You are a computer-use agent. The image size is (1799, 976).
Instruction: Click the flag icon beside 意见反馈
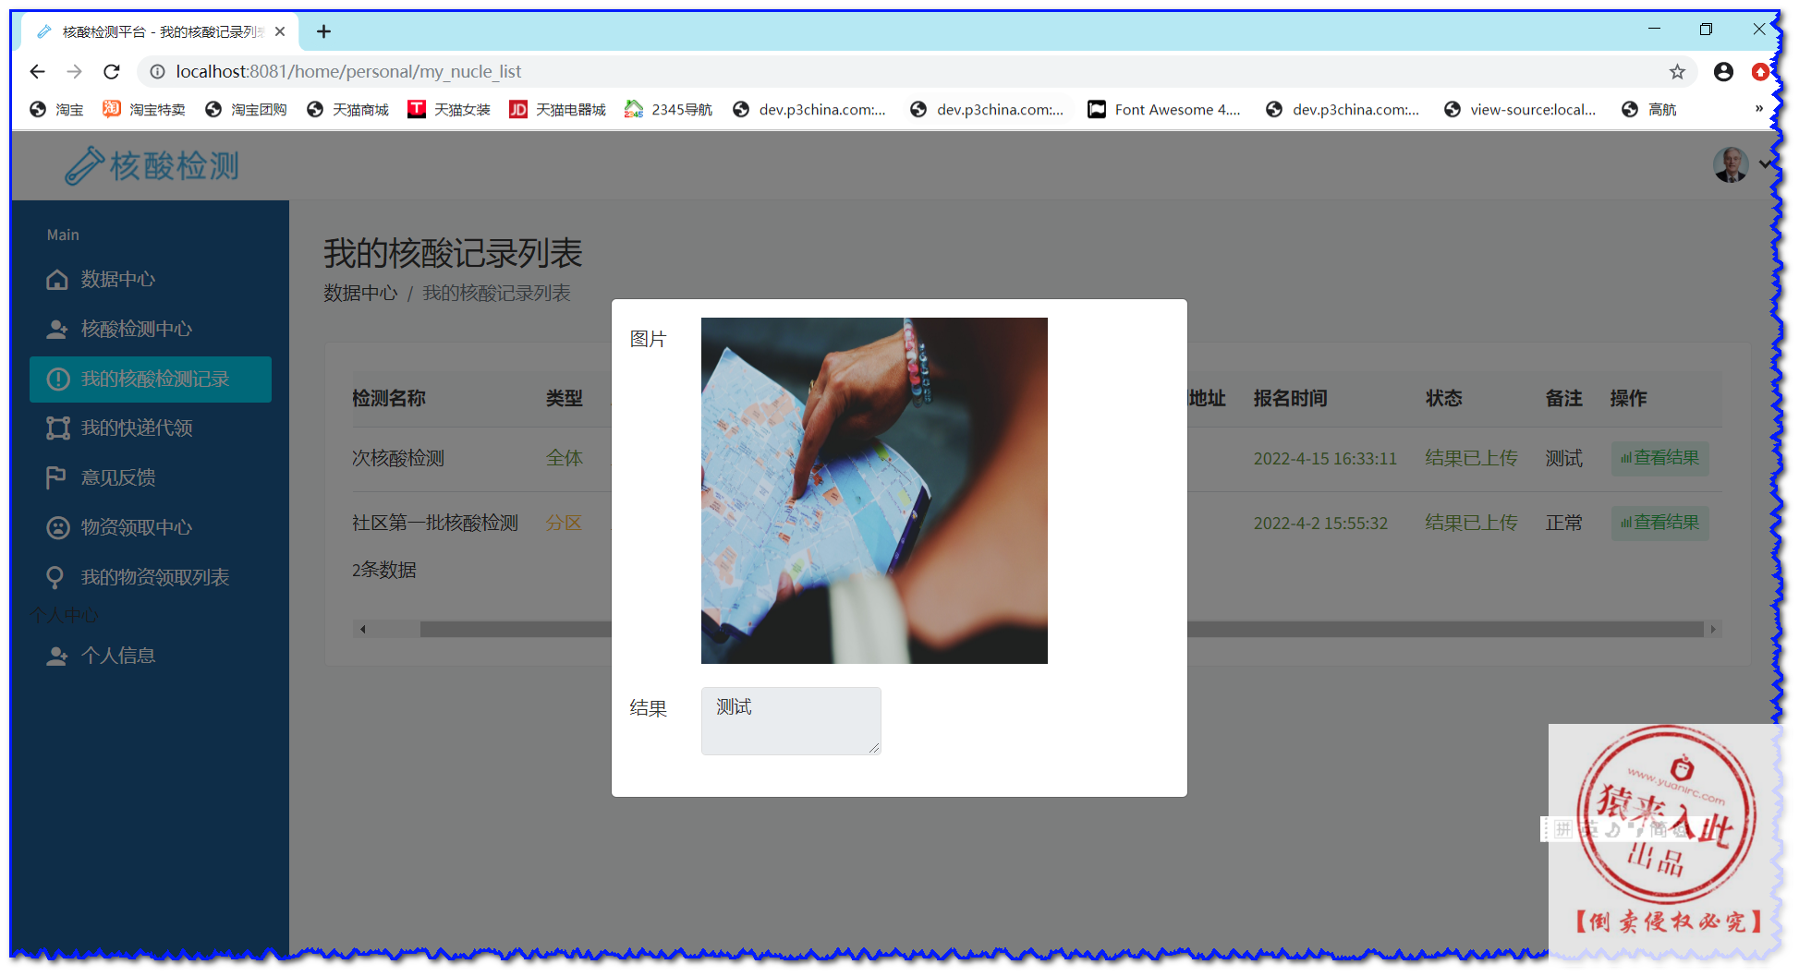55,477
